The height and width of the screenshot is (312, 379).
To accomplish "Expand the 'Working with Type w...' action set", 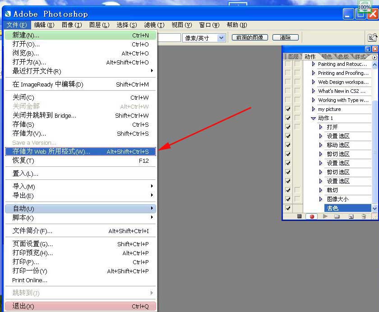I will tap(314, 100).
